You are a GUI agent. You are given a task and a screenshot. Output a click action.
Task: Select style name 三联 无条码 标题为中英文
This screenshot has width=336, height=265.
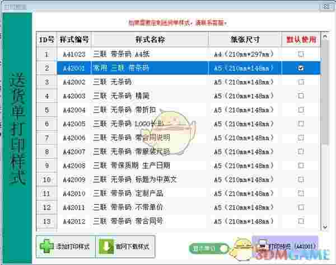click(x=135, y=179)
